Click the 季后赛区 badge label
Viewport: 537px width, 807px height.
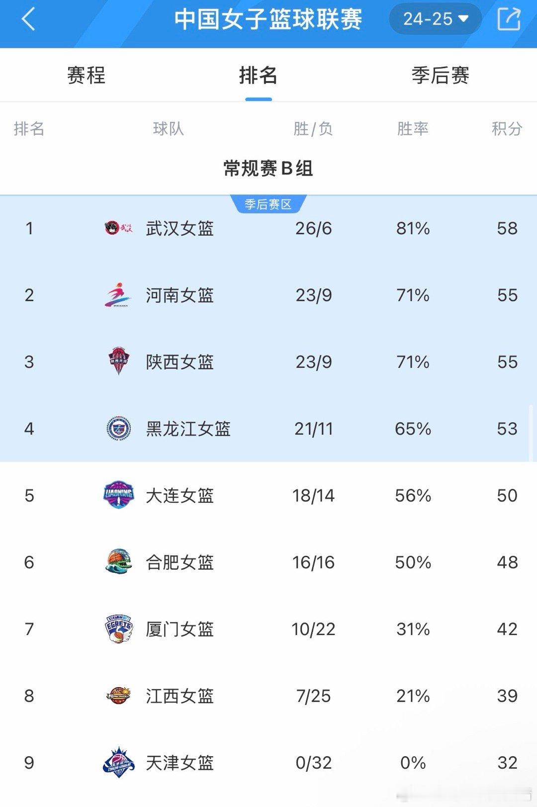(268, 204)
